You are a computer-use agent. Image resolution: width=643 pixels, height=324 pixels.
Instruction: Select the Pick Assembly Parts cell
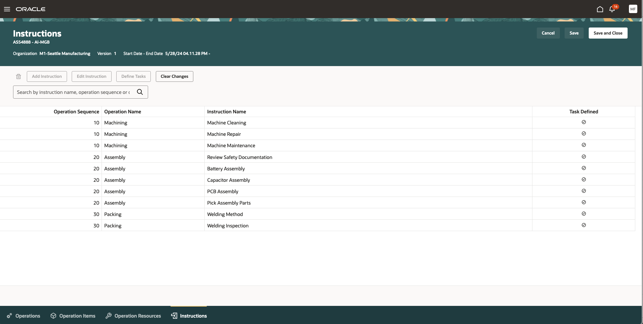[368, 203]
